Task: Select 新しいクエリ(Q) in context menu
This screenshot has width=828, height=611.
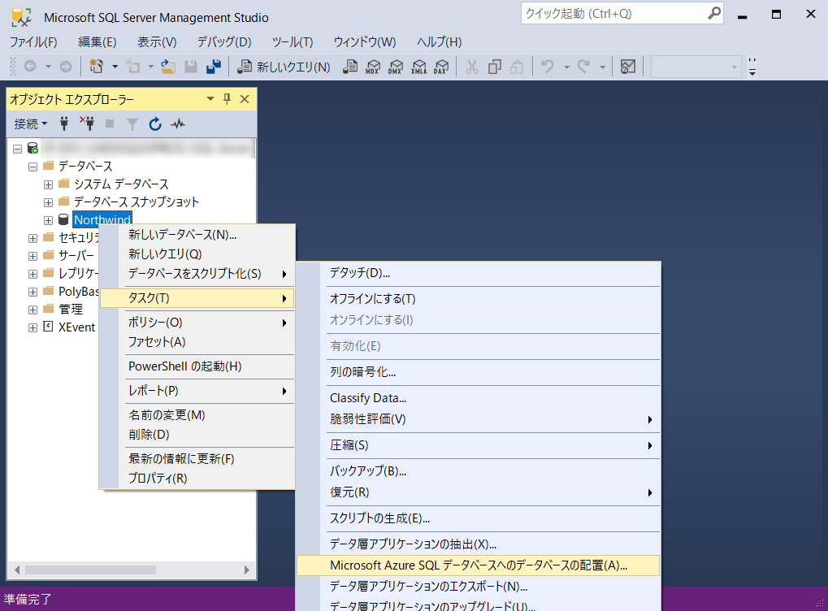Action: (197, 254)
